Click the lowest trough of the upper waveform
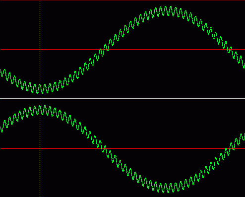 [x=37, y=93]
